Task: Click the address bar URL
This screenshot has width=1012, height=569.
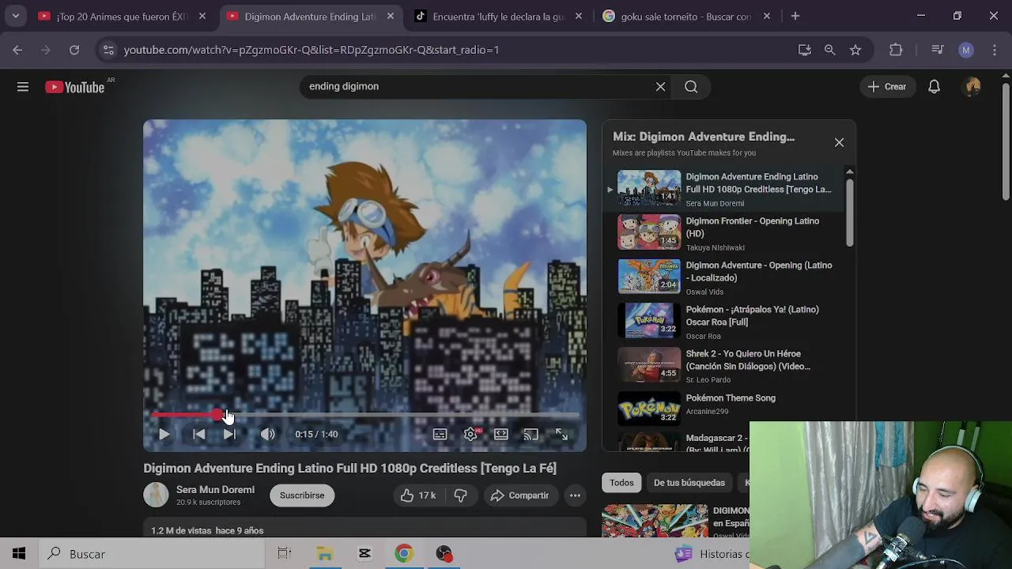Action: tap(312, 50)
